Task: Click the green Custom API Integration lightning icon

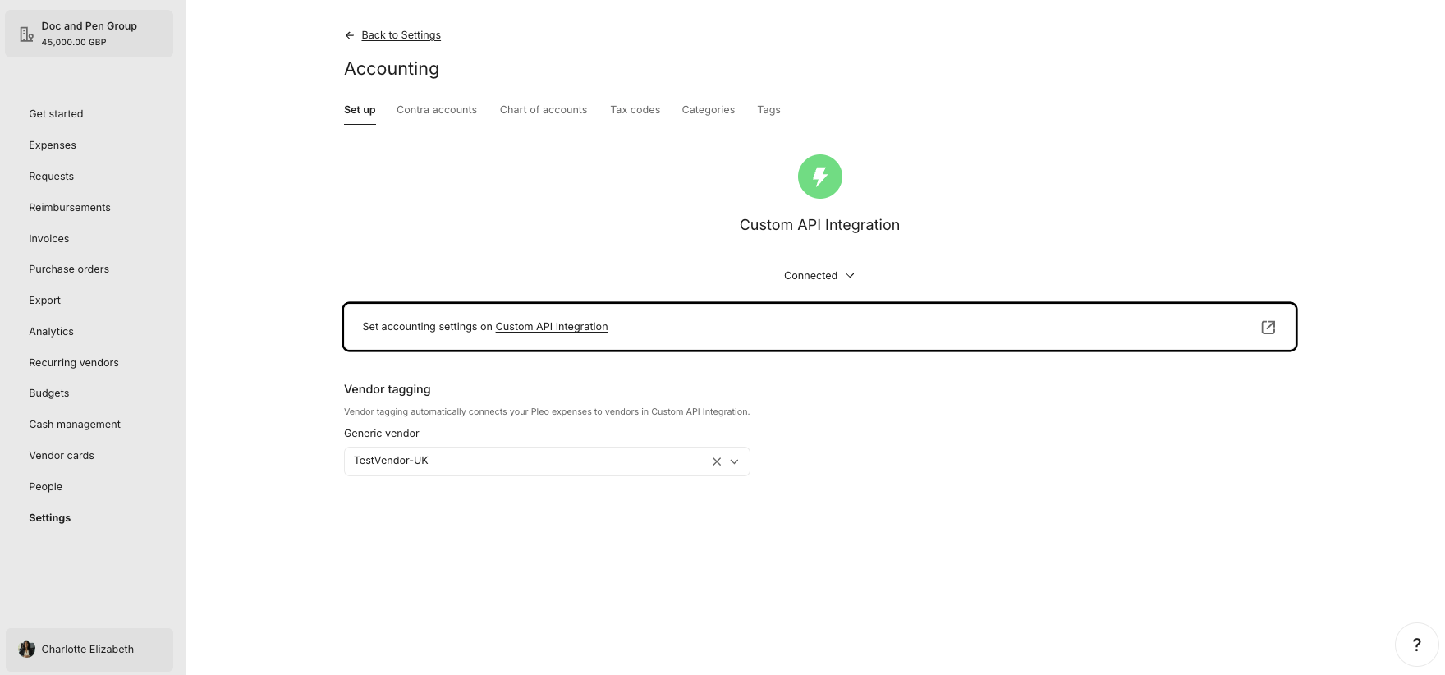Action: [819, 177]
